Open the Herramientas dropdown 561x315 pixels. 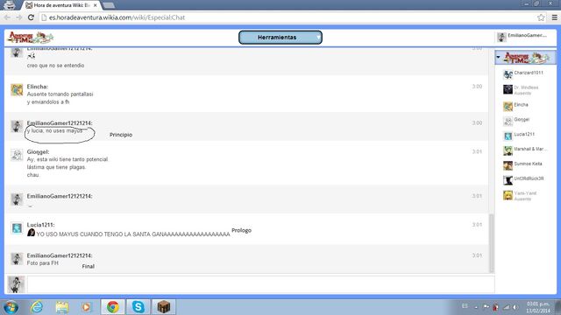280,37
